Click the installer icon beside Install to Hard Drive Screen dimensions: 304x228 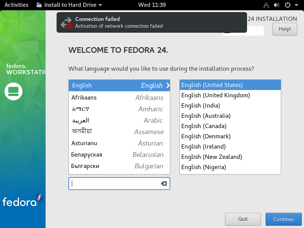point(39,5)
